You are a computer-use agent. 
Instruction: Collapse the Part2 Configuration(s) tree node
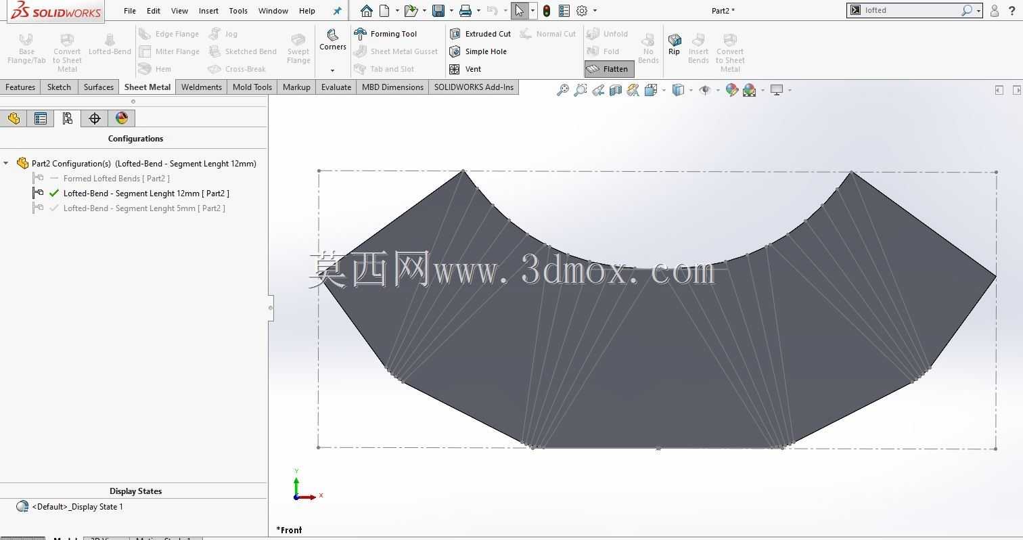pyautogui.click(x=6, y=163)
